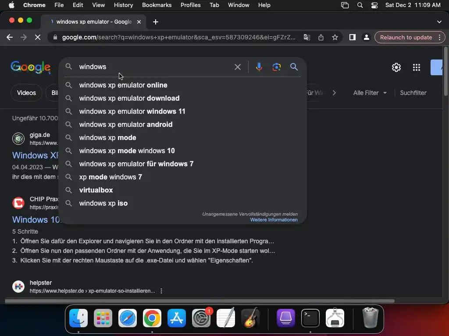Close the windows xp emulator tab
449x336 pixels.
[139, 22]
